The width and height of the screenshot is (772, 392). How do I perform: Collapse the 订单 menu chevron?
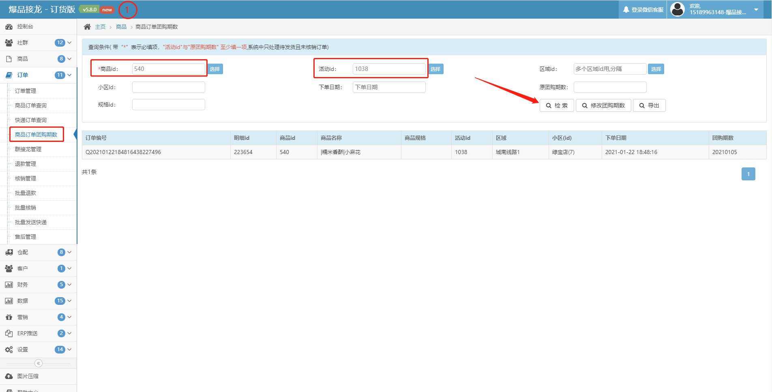coord(69,75)
